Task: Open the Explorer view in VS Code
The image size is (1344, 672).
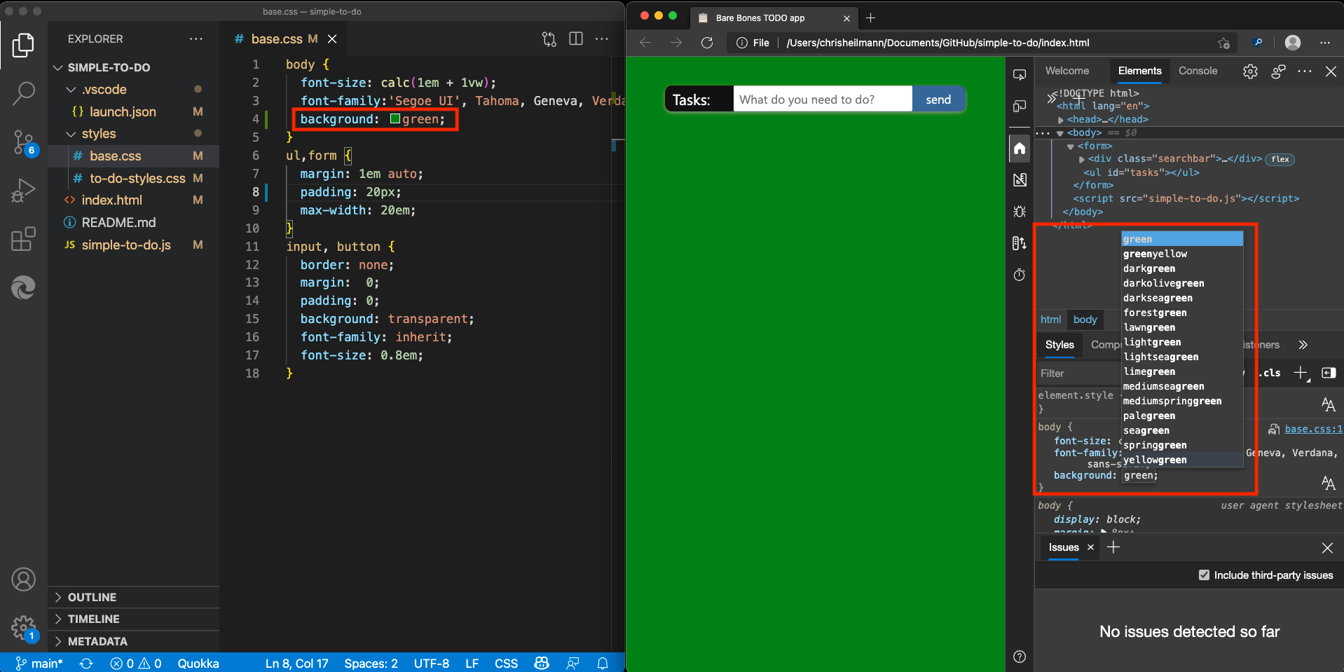Action: (23, 45)
